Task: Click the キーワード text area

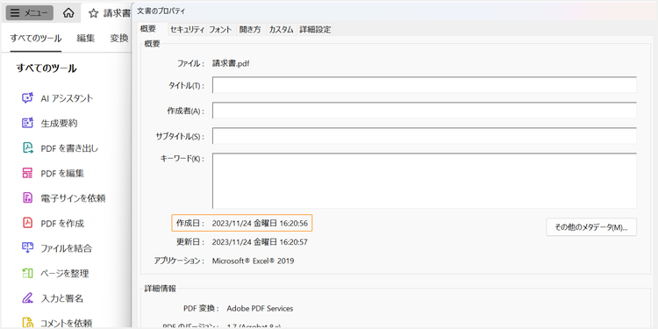Action: pyautogui.click(x=425, y=181)
